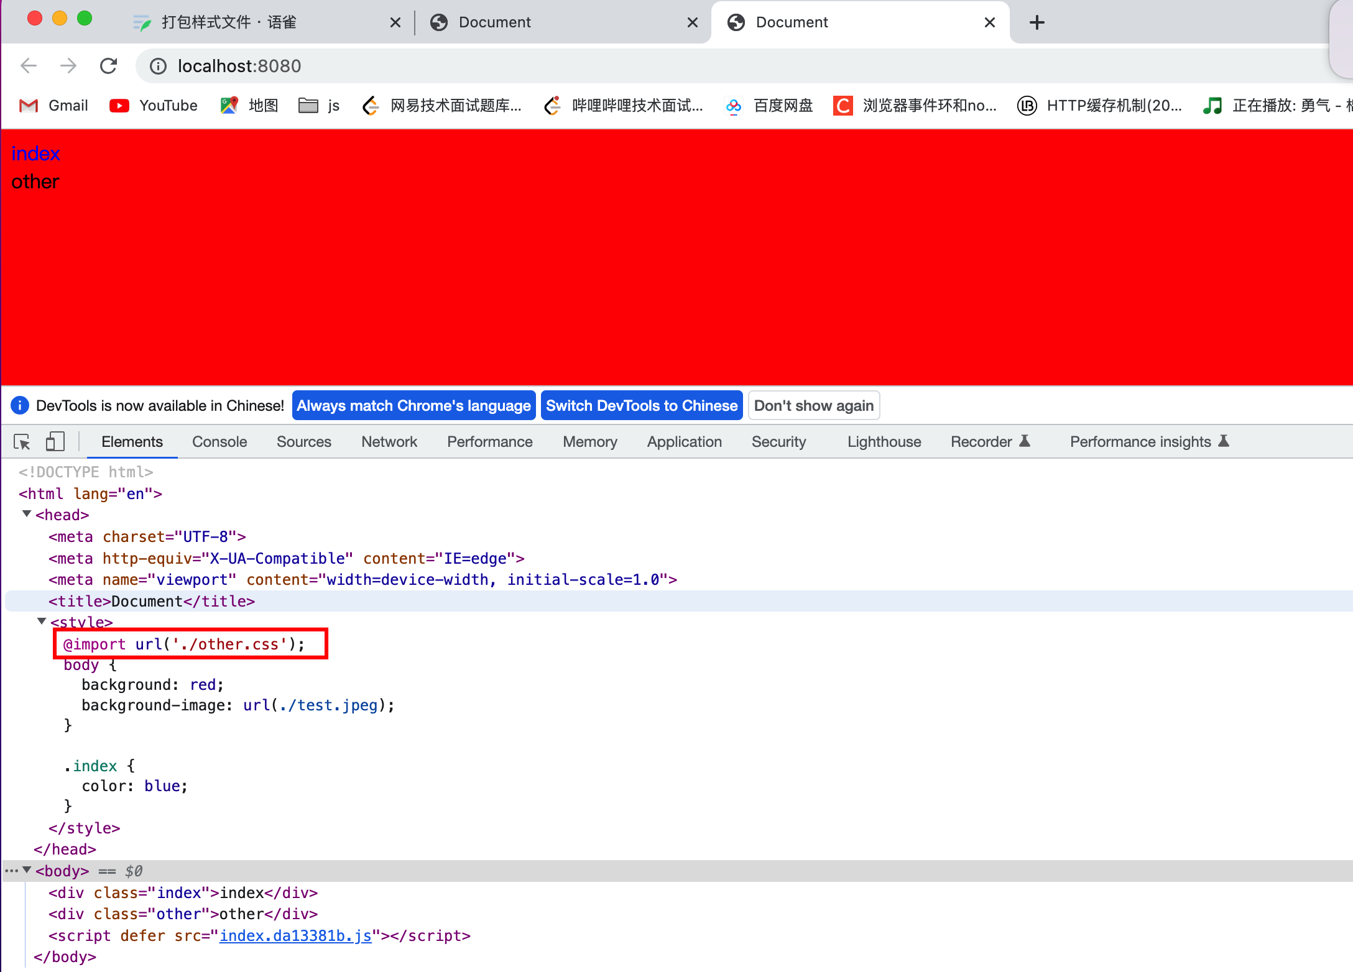Collapse the body element node
Viewport: 1353px width, 972px height.
coord(27,870)
